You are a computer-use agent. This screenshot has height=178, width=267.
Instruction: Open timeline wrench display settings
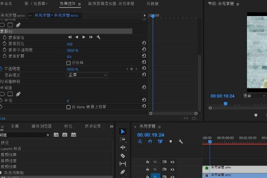coord(181,142)
